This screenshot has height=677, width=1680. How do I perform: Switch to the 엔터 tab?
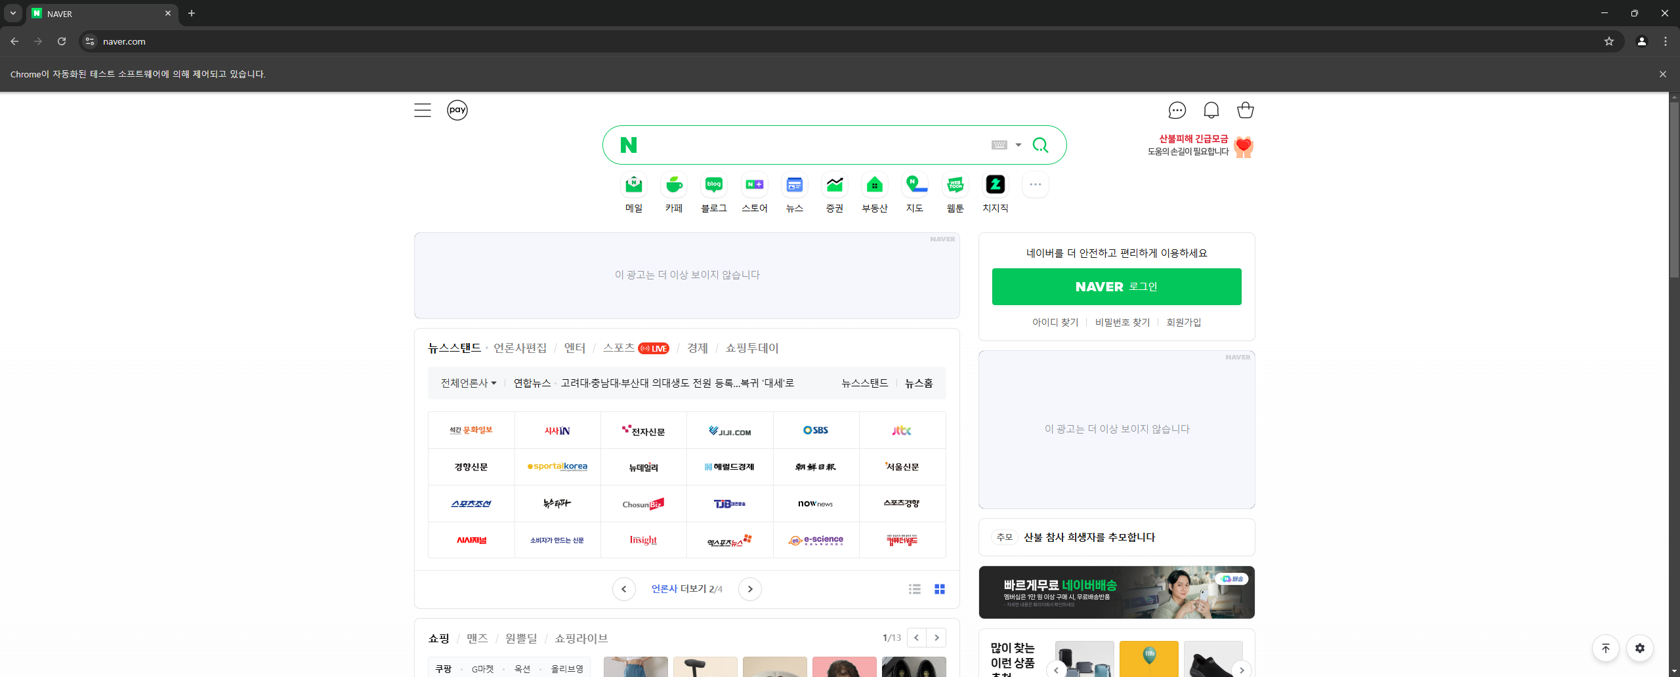[574, 348]
